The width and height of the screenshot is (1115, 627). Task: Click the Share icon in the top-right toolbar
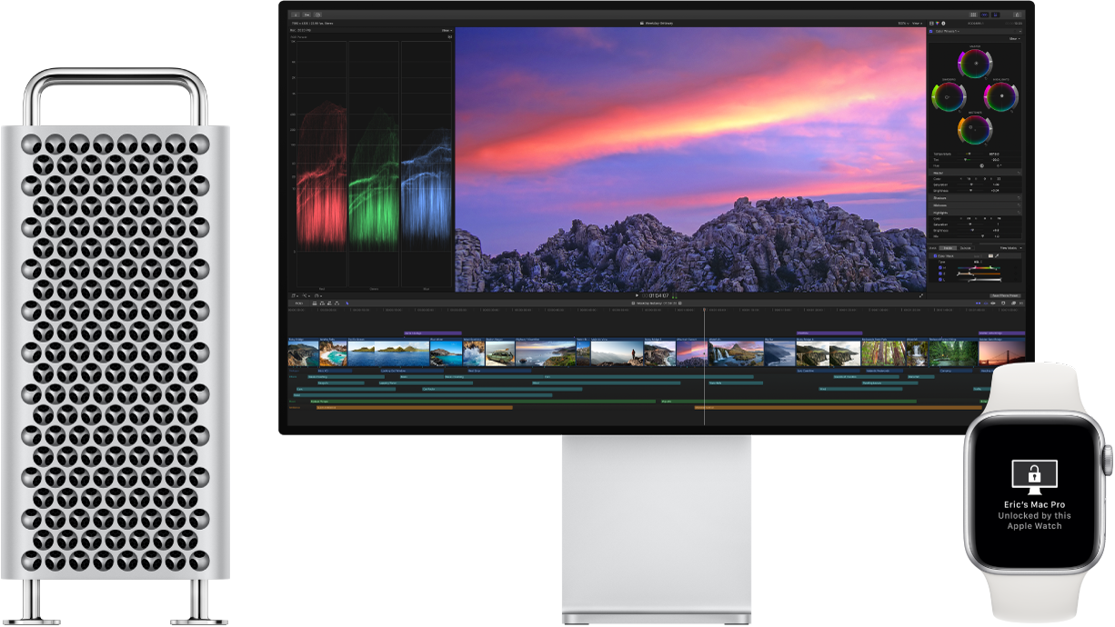[1018, 15]
